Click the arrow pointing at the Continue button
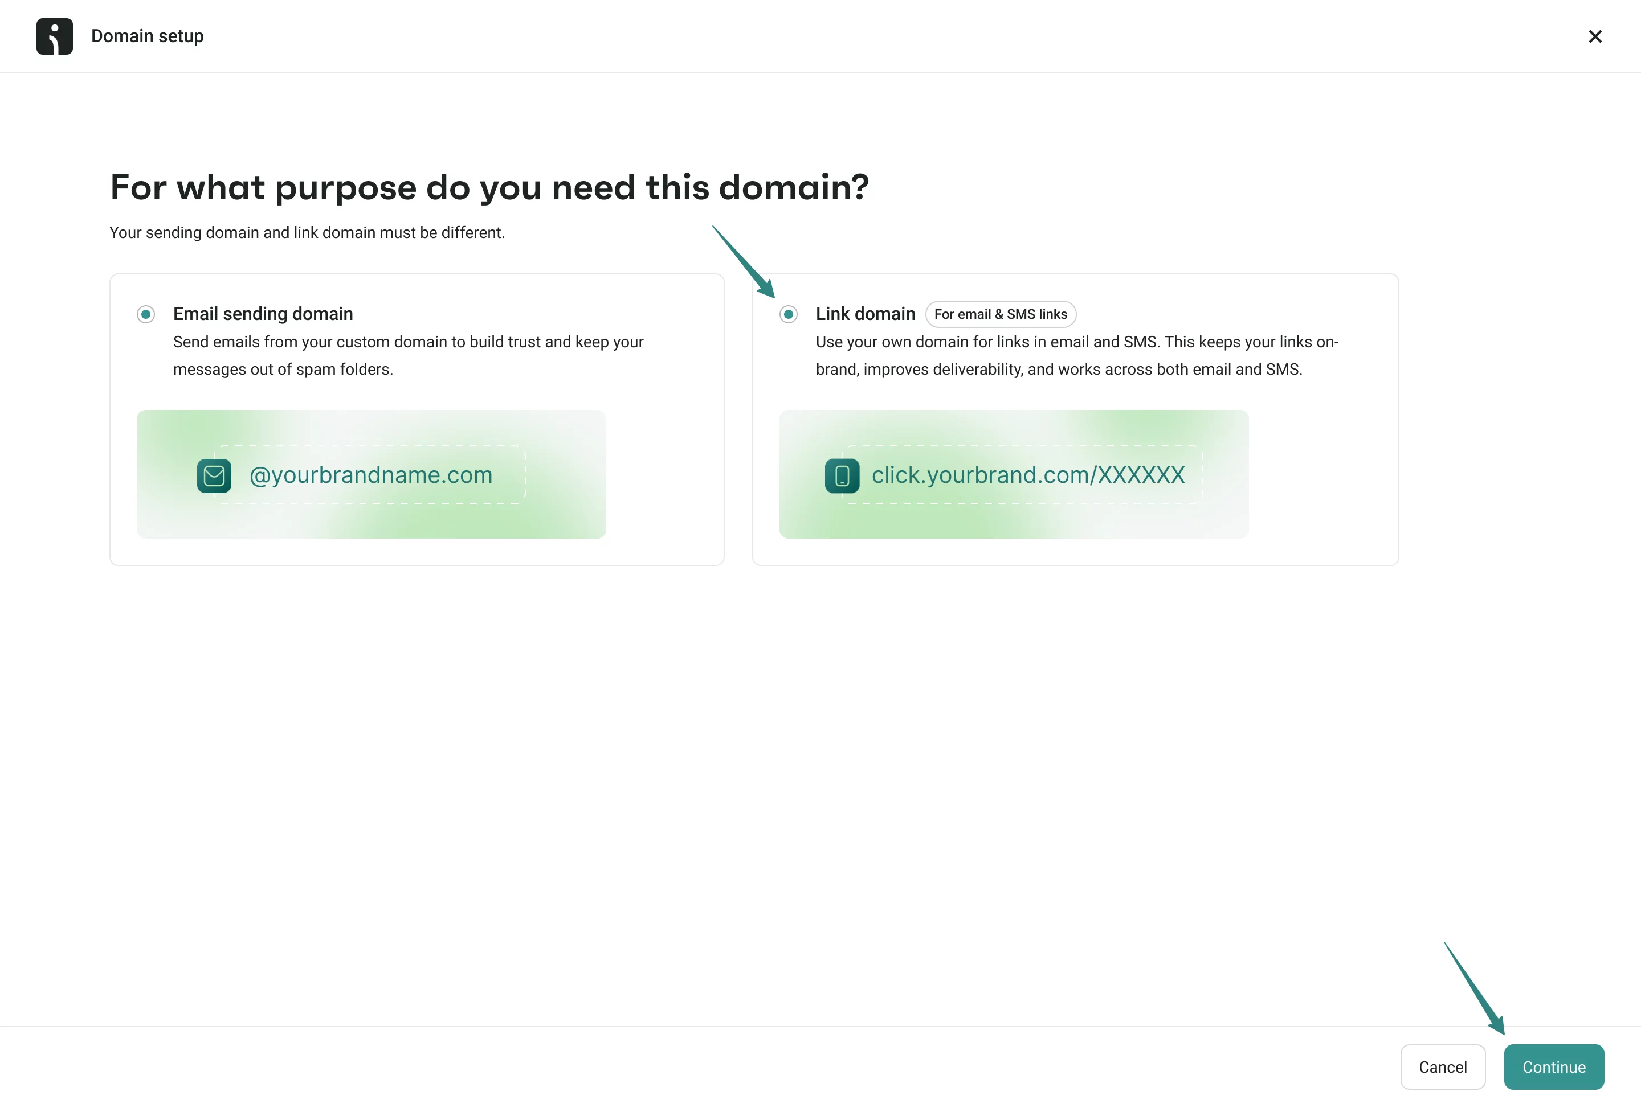The width and height of the screenshot is (1641, 1108). [x=1475, y=988]
